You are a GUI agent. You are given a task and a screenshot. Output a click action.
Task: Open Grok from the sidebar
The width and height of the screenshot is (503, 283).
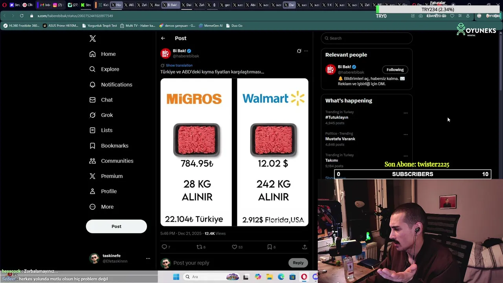(x=101, y=115)
